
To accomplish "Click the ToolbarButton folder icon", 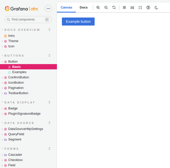I will 5,93.
